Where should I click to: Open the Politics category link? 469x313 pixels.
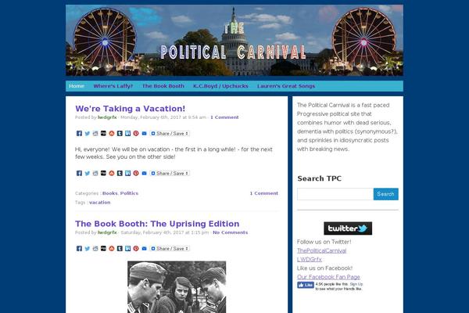pos(129,193)
